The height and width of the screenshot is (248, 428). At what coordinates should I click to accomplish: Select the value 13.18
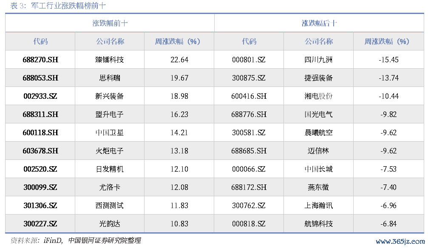pos(179,151)
